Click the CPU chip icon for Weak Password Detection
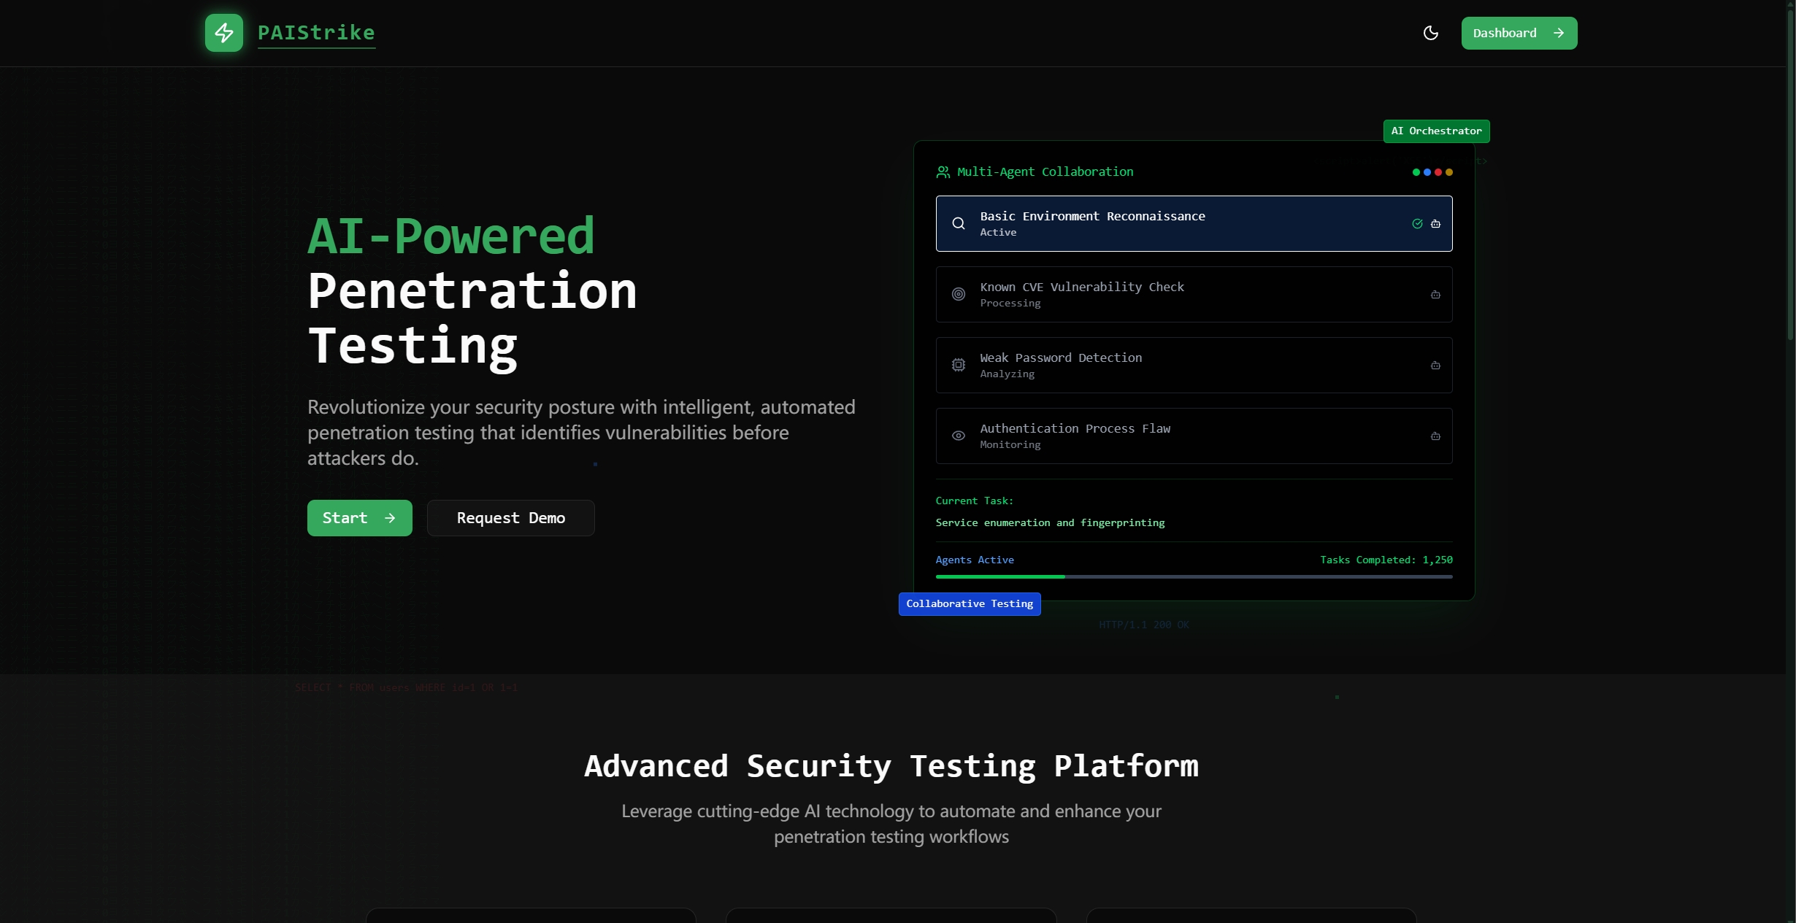Image resolution: width=1796 pixels, height=923 pixels. click(x=958, y=365)
